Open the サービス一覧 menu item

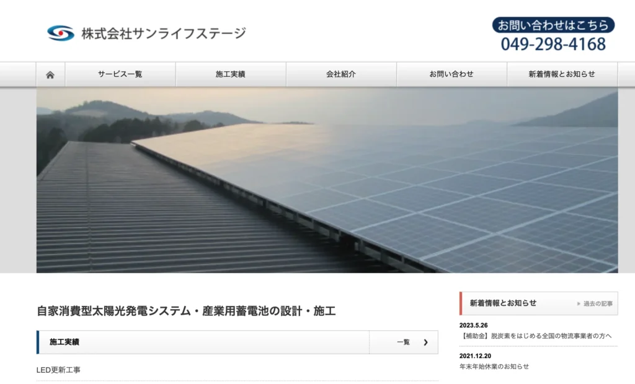(120, 74)
